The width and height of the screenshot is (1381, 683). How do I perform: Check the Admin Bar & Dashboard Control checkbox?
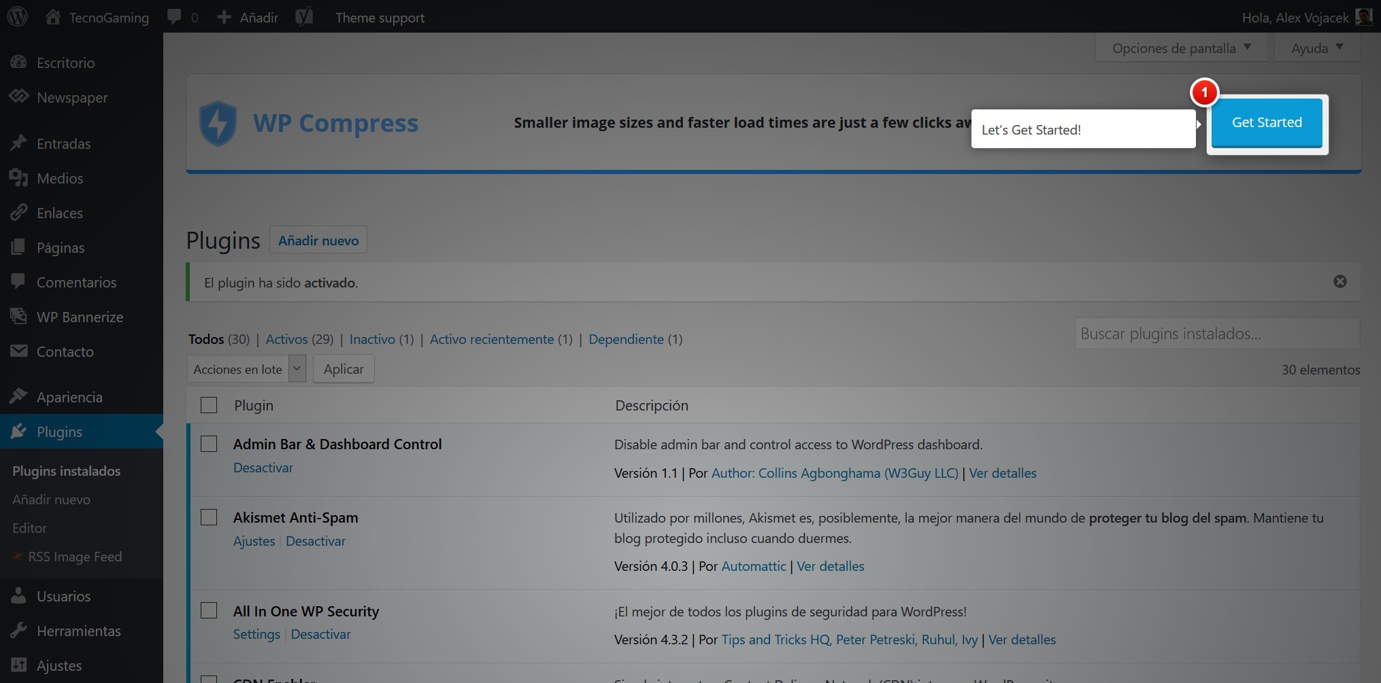coord(209,444)
